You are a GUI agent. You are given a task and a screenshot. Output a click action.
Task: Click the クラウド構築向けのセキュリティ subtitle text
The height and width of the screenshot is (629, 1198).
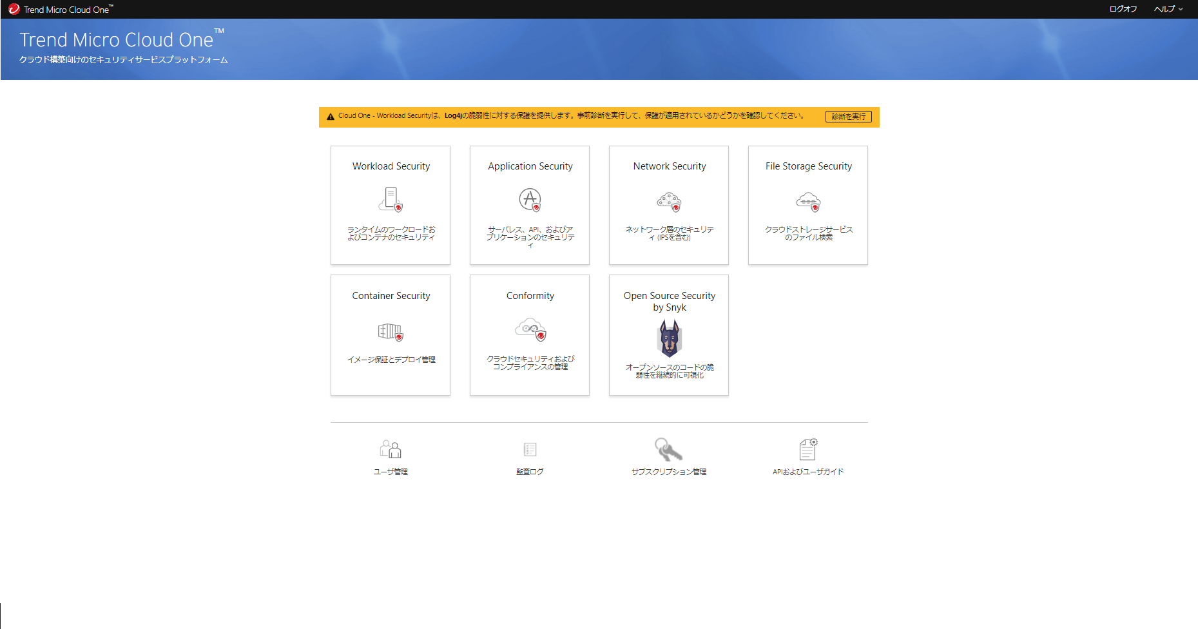point(124,60)
